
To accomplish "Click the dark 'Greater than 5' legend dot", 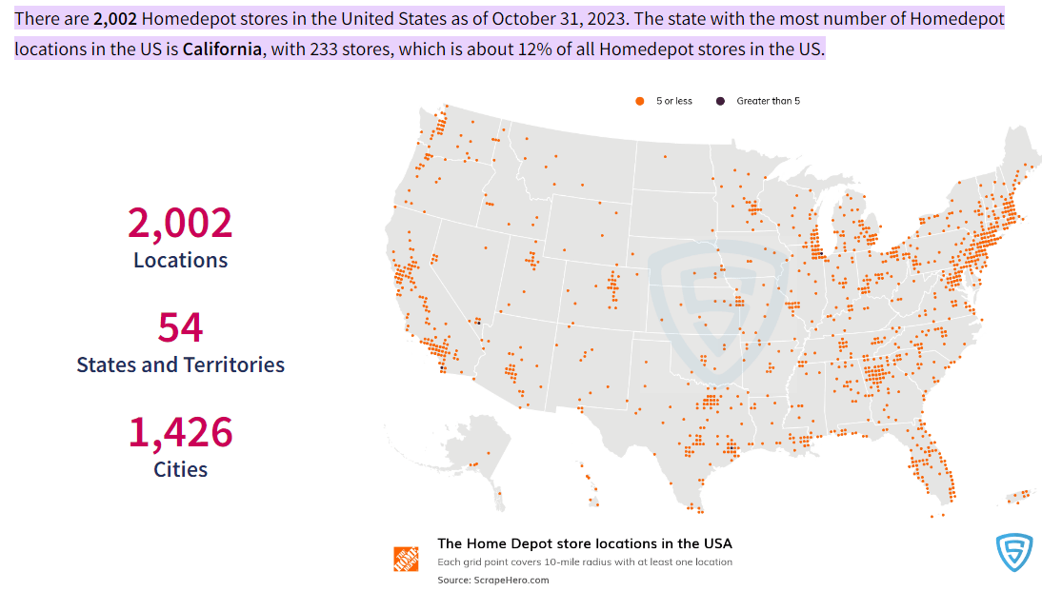I will pos(720,101).
